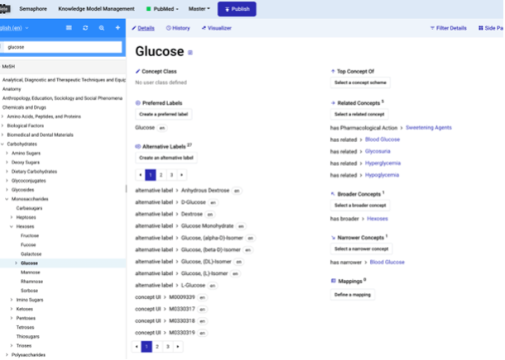The width and height of the screenshot is (505, 360).
Task: Collapse the Hexoses tree node
Action: coord(12,227)
